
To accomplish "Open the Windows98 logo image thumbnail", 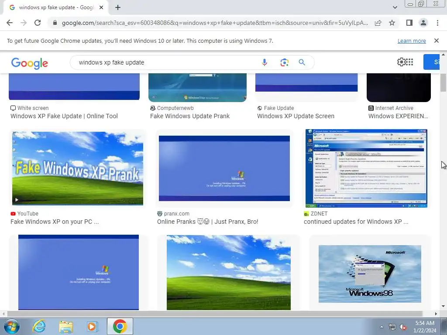I will point(370,274).
